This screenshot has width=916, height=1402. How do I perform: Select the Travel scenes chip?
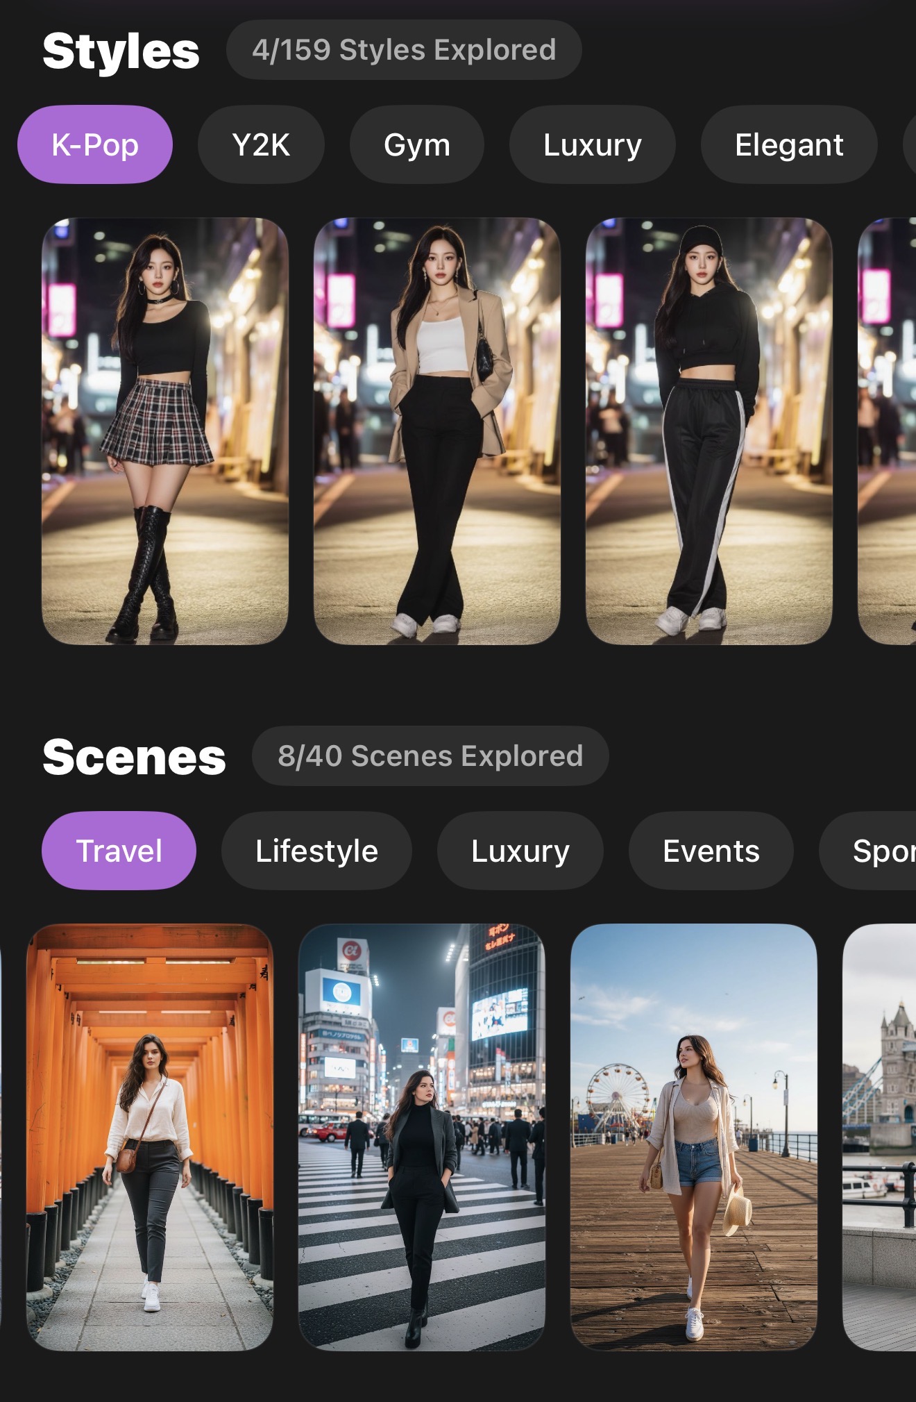pyautogui.click(x=119, y=851)
